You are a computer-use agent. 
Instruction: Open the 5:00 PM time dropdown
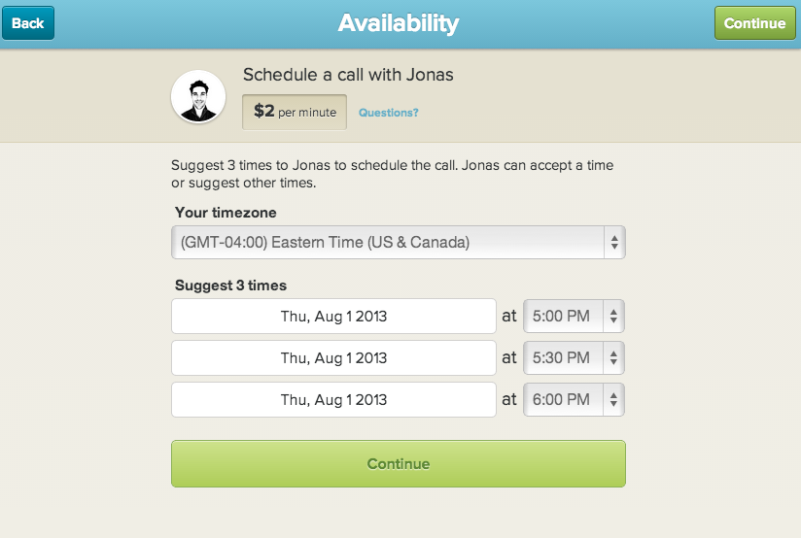tap(574, 316)
